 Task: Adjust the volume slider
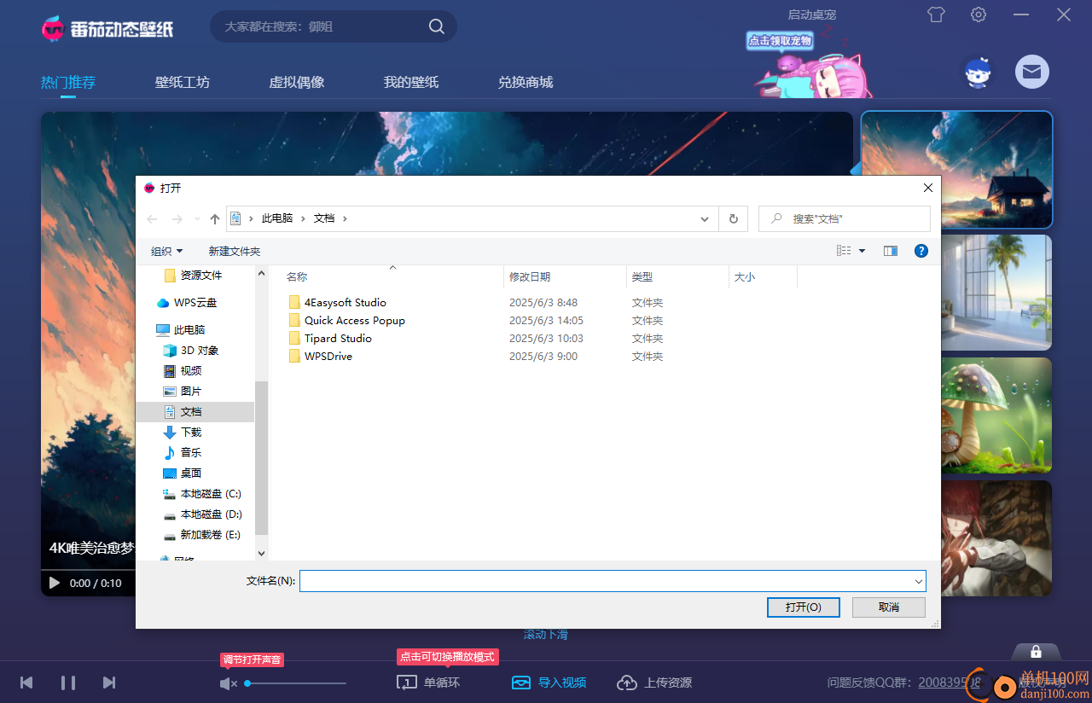[x=296, y=683]
